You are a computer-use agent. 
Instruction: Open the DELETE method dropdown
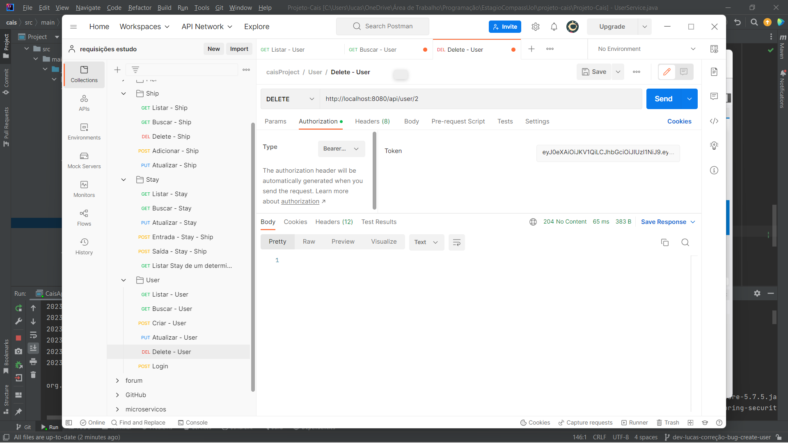click(290, 99)
